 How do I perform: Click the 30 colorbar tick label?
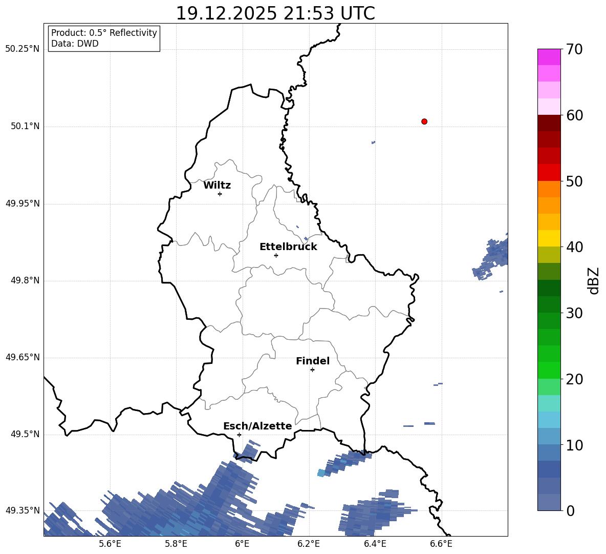click(574, 313)
